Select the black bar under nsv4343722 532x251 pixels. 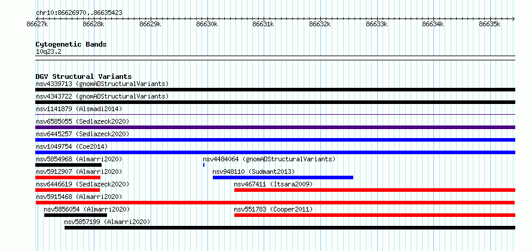[x=275, y=102]
